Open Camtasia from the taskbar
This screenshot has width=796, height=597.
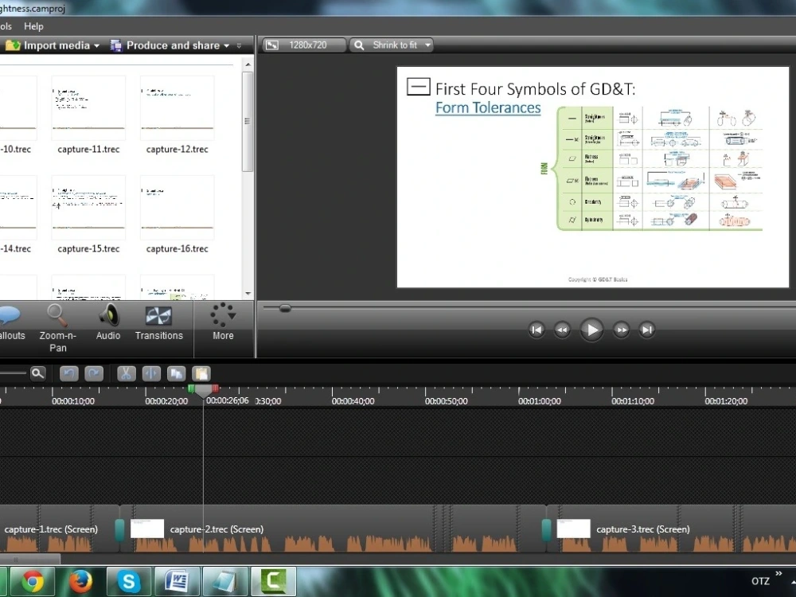coord(273,581)
